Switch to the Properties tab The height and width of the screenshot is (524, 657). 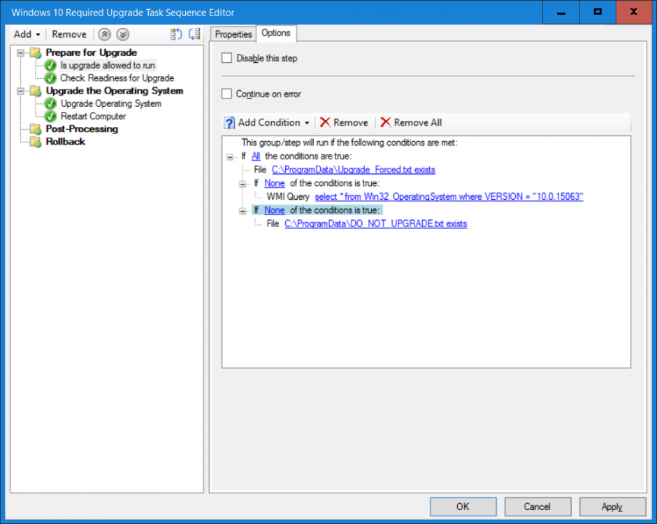[233, 34]
